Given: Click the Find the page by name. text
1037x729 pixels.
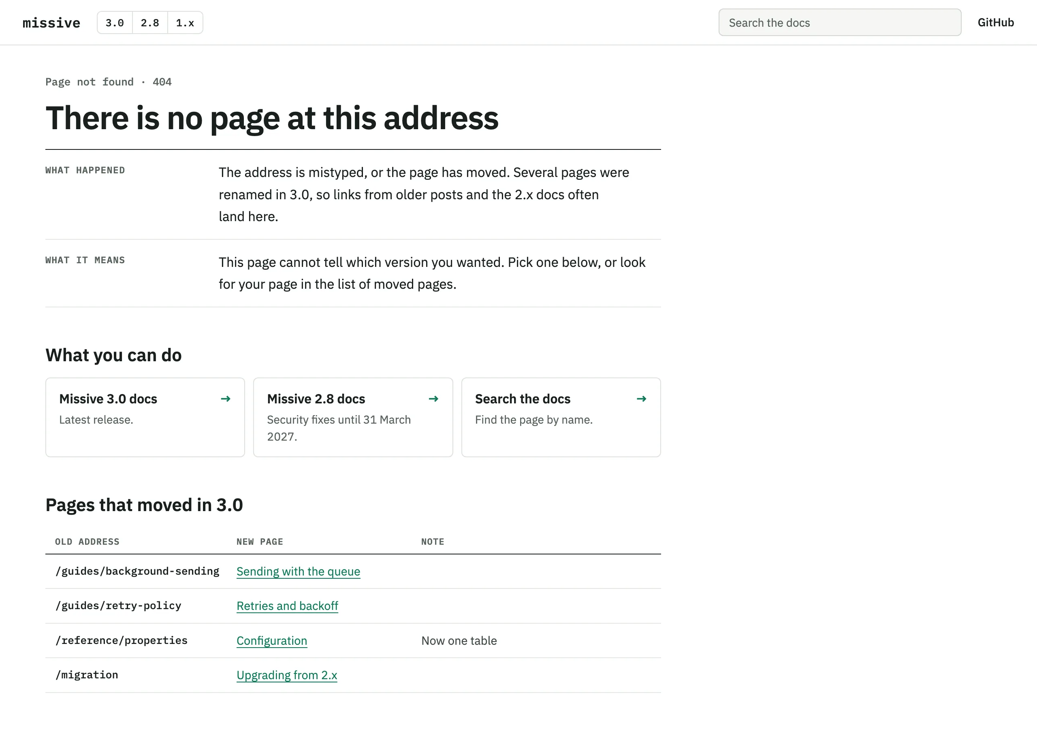Looking at the screenshot, I should (534, 420).
